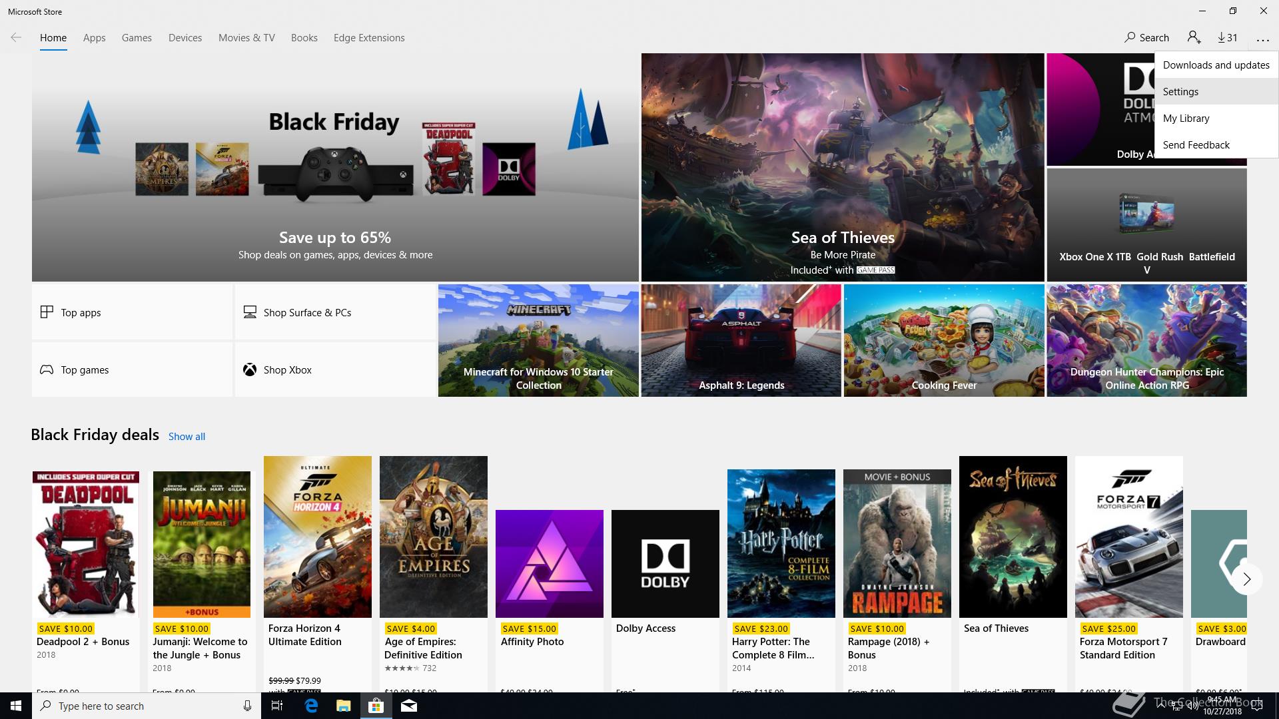This screenshot has height=719, width=1279.
Task: Select Downloads and updates menu item
Action: (x=1216, y=65)
